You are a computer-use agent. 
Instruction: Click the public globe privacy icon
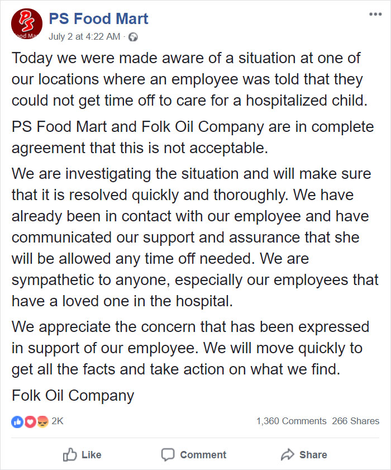133,37
